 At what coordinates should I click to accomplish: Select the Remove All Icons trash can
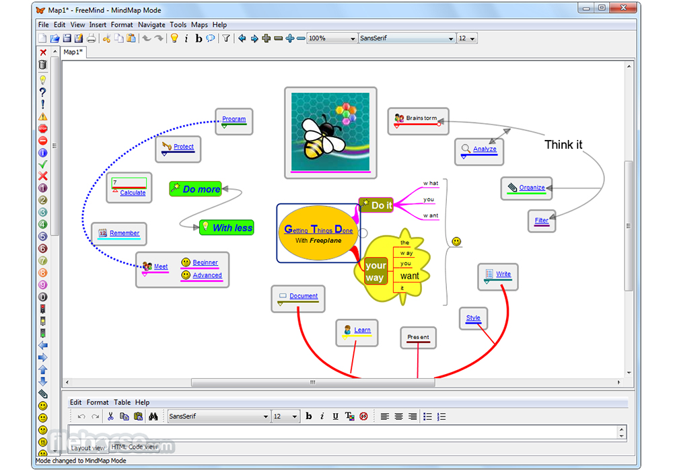point(42,64)
